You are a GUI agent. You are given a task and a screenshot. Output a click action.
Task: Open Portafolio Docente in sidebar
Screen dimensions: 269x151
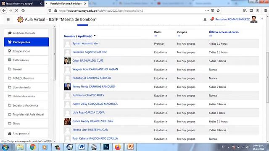26,33
